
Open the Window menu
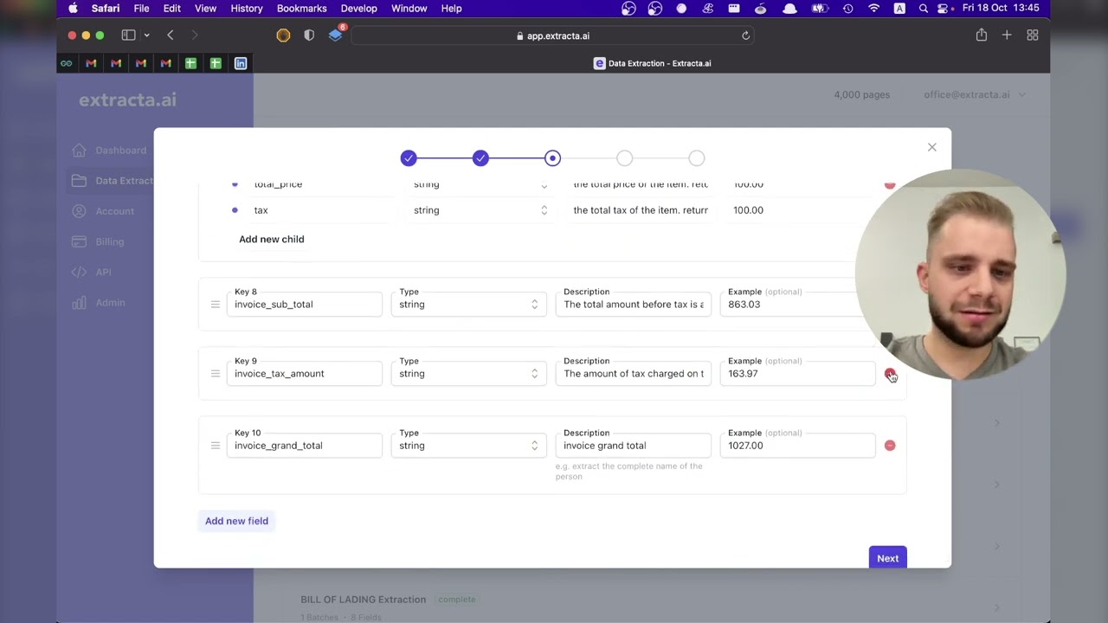(409, 9)
